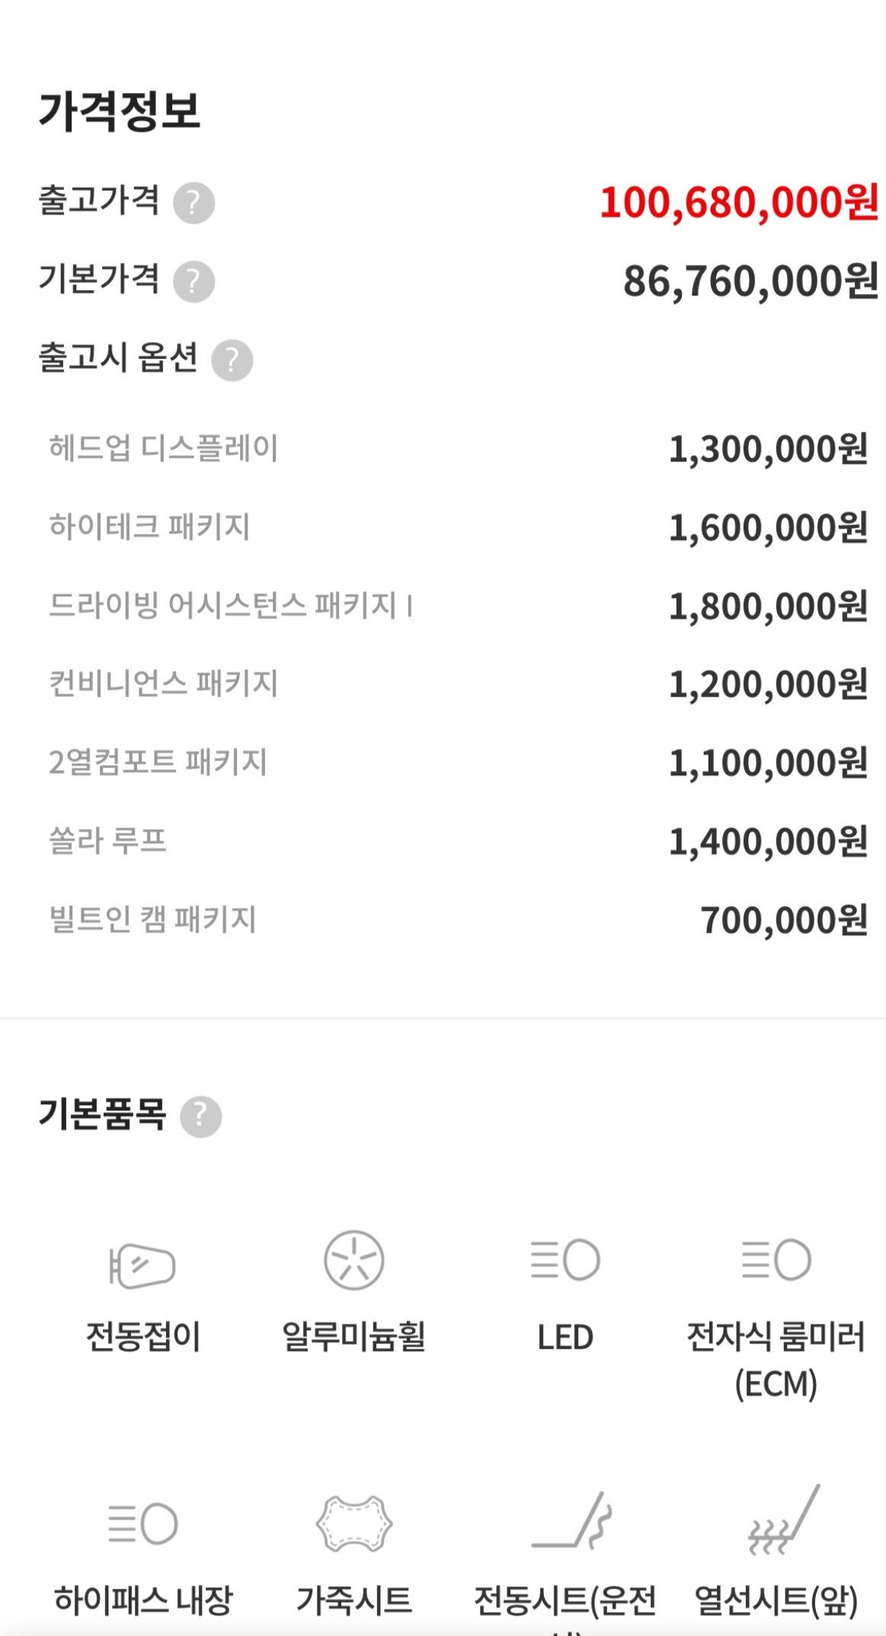Tap the 드라이빙 어시스턴스 패키지 I option
The width and height of the screenshot is (886, 1636).
coord(231,606)
